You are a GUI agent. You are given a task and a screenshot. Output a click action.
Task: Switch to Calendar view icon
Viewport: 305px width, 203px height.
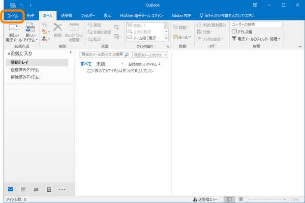coord(23,189)
